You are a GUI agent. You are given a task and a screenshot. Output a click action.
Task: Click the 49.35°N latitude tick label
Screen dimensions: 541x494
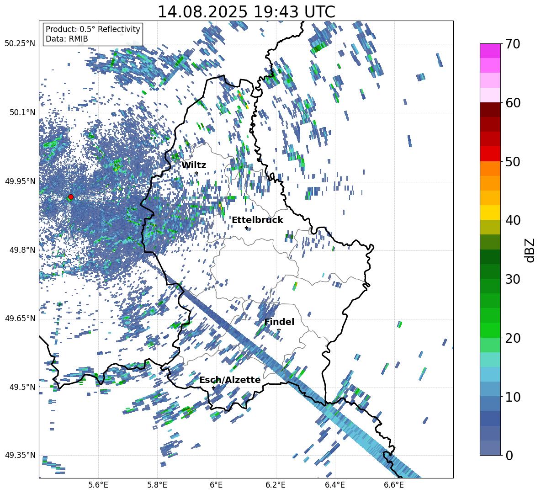tap(20, 455)
